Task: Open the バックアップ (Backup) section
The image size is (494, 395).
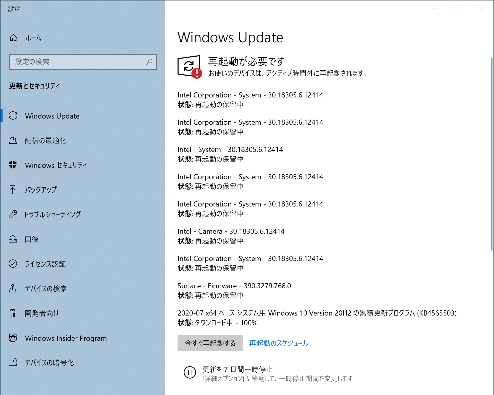Action: point(40,190)
